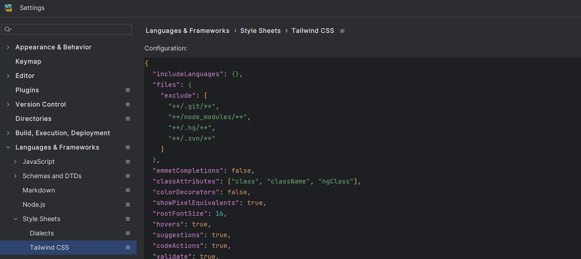The height and width of the screenshot is (259, 581).
Task: Expand the Editor settings group
Action: pyautogui.click(x=8, y=76)
